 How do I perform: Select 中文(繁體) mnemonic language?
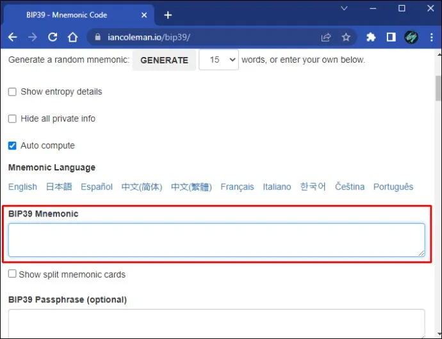[192, 186]
